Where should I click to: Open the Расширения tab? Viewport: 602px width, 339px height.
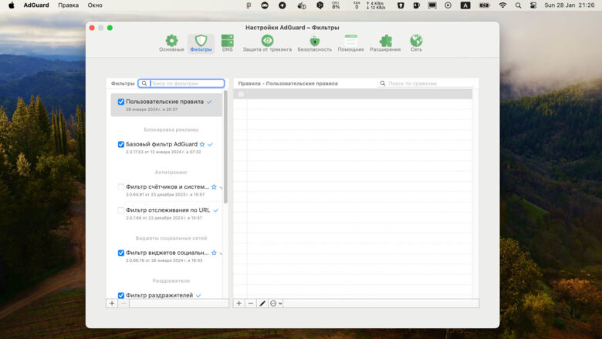[x=385, y=43]
